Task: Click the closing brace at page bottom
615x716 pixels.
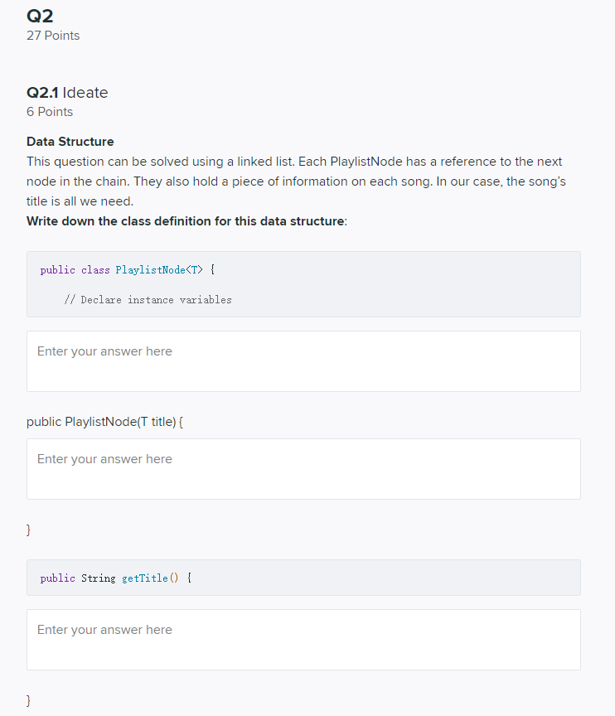Action: click(28, 700)
